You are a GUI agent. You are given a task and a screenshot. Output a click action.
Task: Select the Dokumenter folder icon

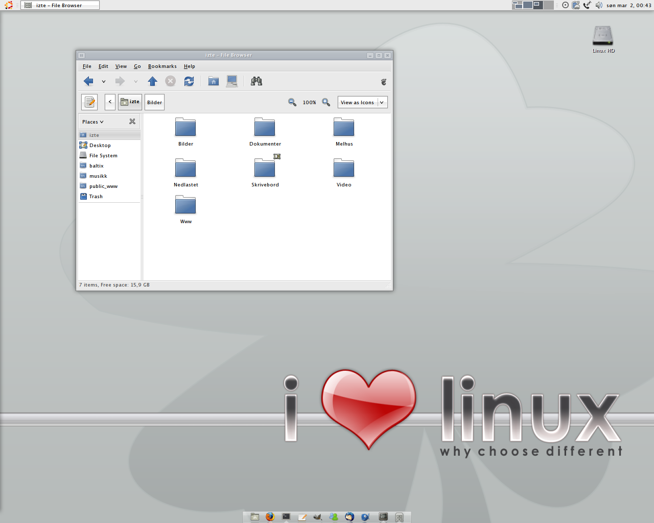(265, 127)
